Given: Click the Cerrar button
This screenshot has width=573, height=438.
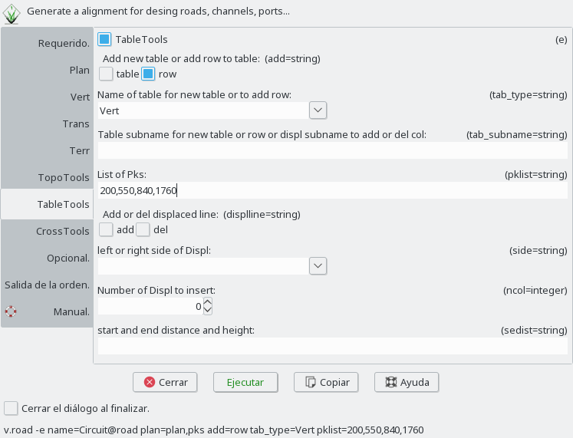Looking at the screenshot, I should 165,382.
